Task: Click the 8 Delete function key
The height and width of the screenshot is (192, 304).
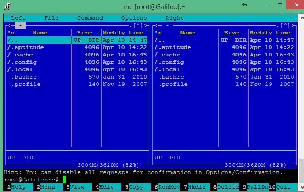Action: (x=226, y=187)
